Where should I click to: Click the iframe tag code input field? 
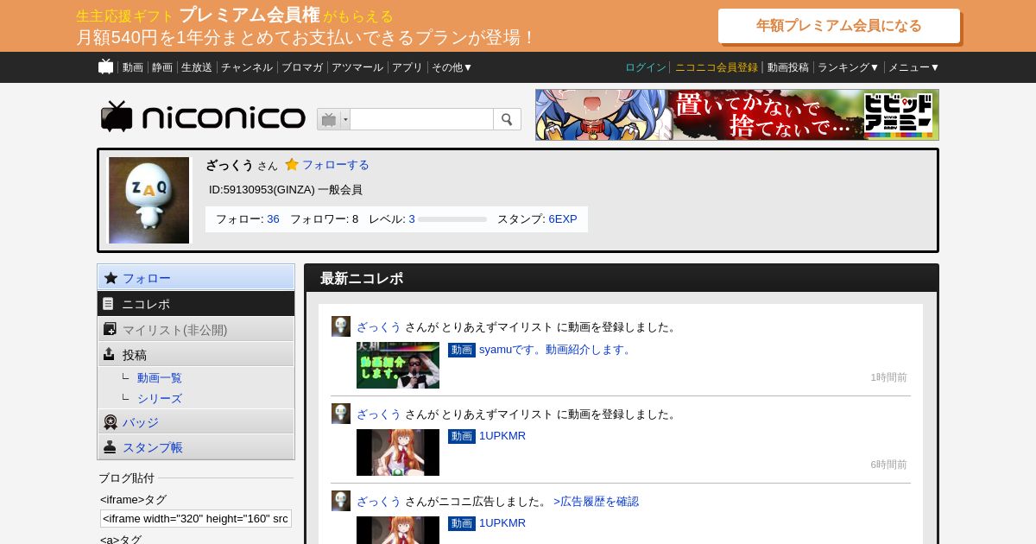pyautogui.click(x=196, y=518)
